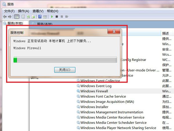Click description 电视... of Media Center Receiver

pyautogui.click(x=167, y=117)
